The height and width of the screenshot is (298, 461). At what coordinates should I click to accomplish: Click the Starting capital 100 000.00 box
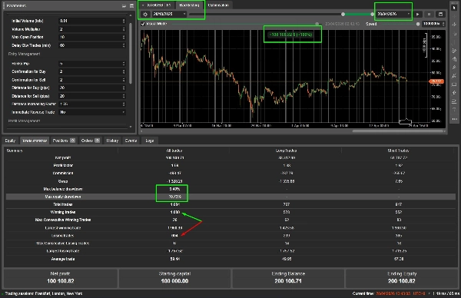(x=174, y=278)
